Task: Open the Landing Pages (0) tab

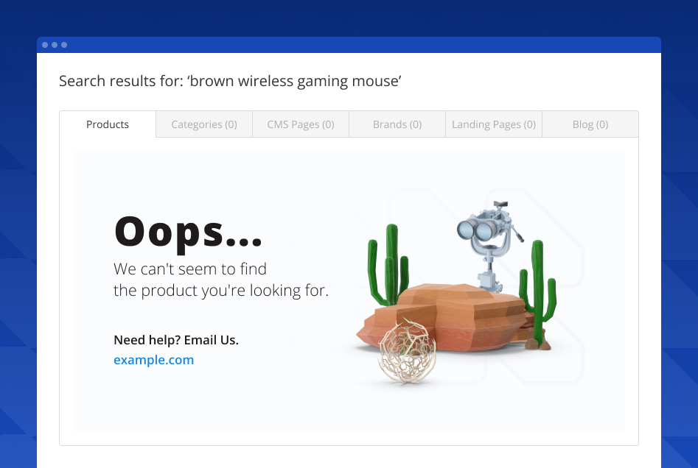Action: point(494,124)
